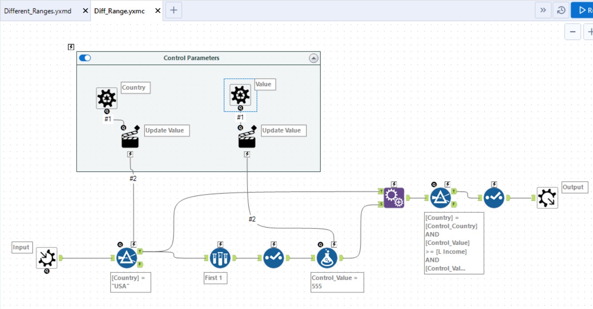Open a new workflow using the plus tab button
593x309 pixels.
coord(173,10)
